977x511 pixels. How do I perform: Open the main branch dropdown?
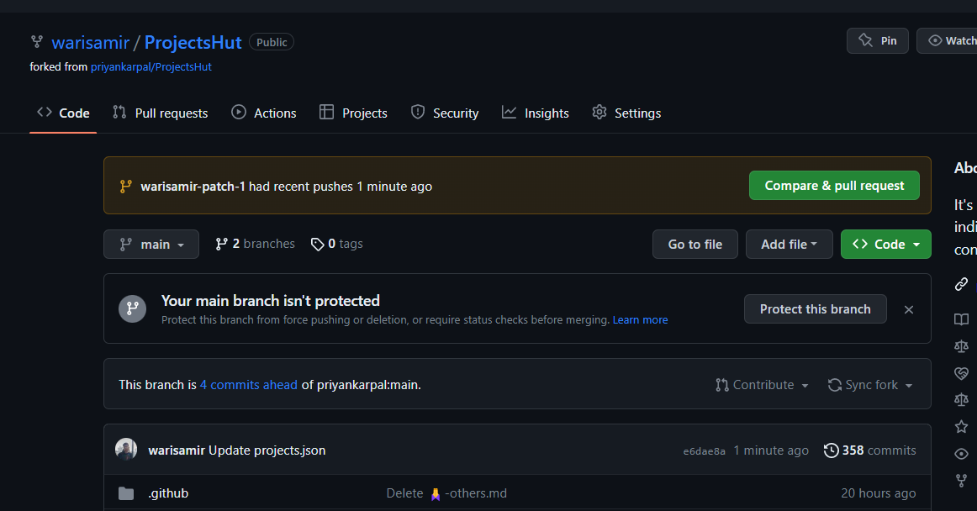click(151, 244)
